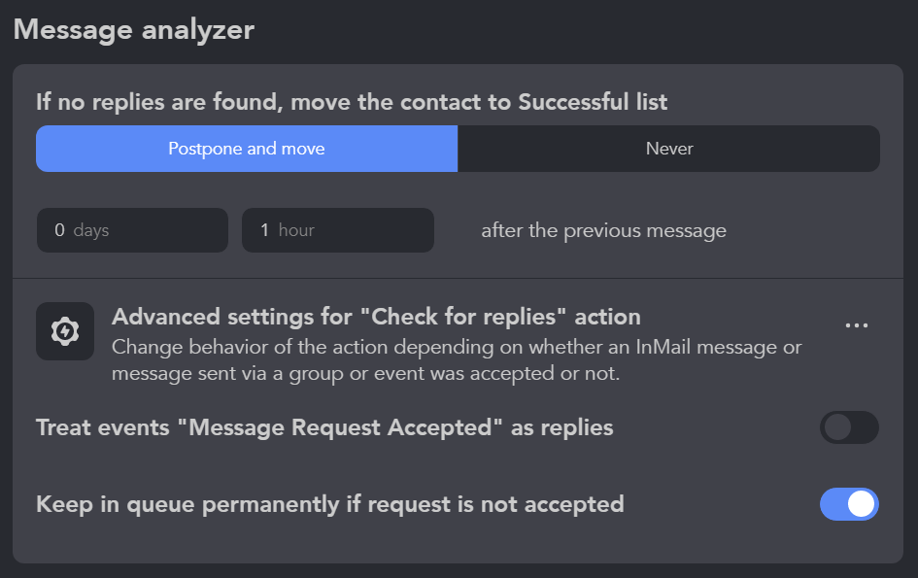The height and width of the screenshot is (578, 918).
Task: Open the days value selector
Action: tap(132, 230)
